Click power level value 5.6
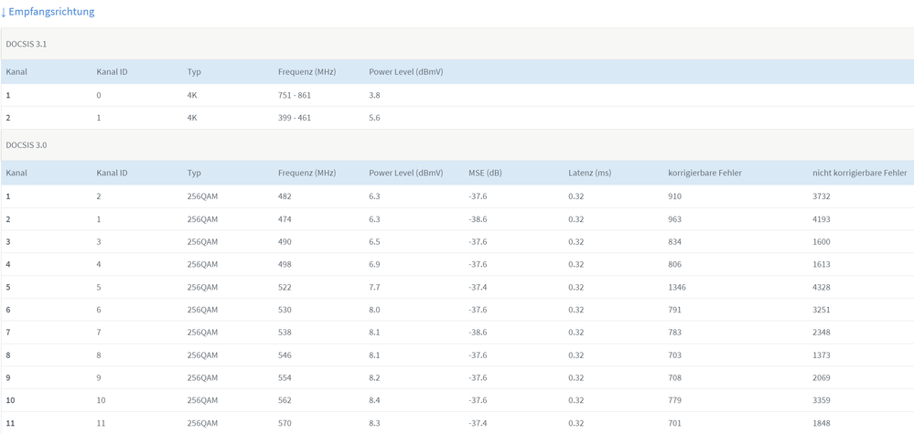914x434 pixels. pos(374,118)
